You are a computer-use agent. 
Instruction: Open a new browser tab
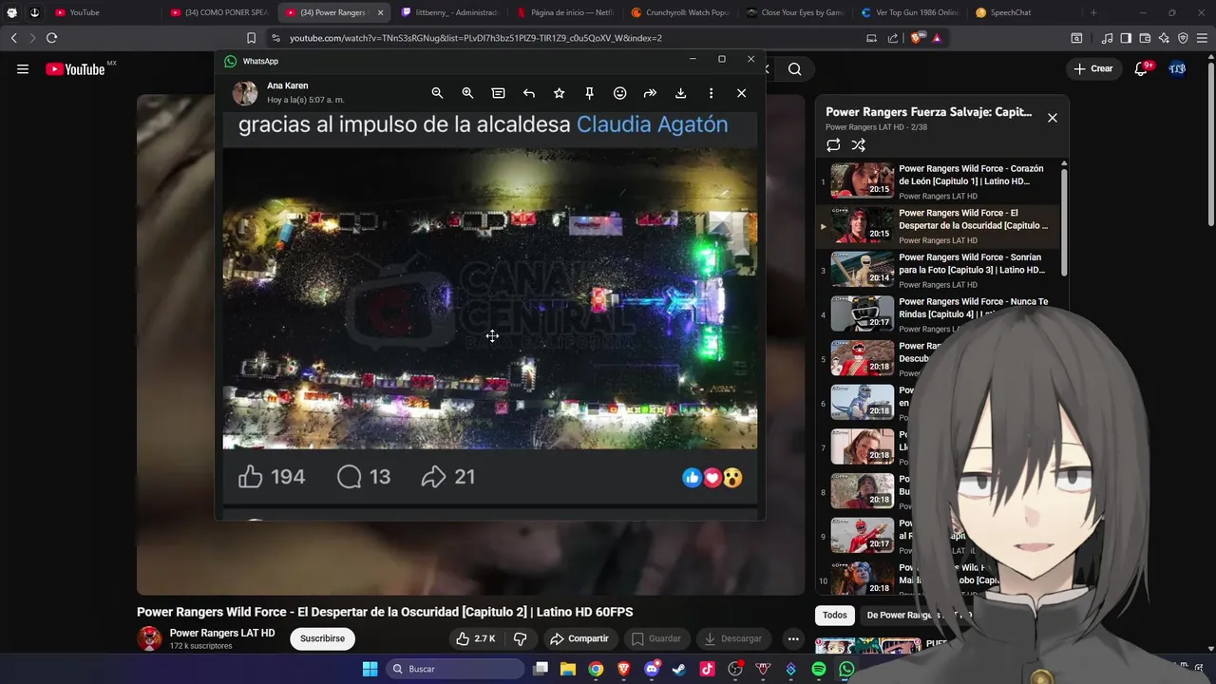[x=1093, y=12]
